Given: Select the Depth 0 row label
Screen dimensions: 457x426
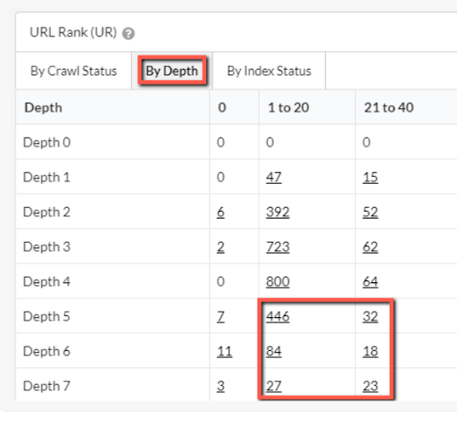Looking at the screenshot, I should pyautogui.click(x=46, y=142).
